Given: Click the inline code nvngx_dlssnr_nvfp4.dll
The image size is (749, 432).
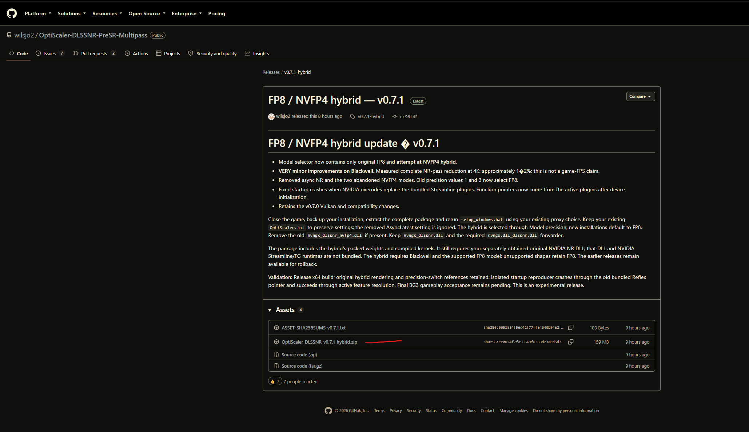Looking at the screenshot, I should tap(335, 236).
